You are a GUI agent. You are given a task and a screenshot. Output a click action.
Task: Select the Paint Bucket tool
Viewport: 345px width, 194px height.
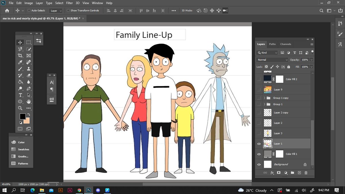(x=20, y=82)
